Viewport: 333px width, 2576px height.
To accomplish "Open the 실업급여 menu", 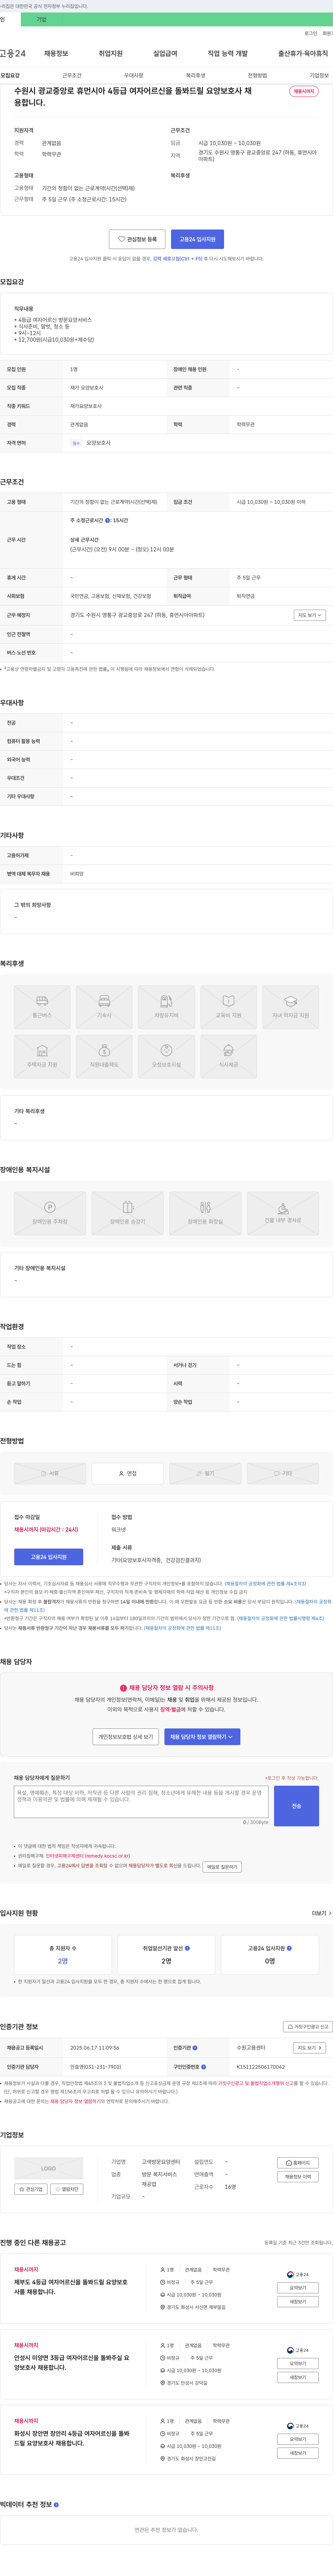I will point(165,53).
